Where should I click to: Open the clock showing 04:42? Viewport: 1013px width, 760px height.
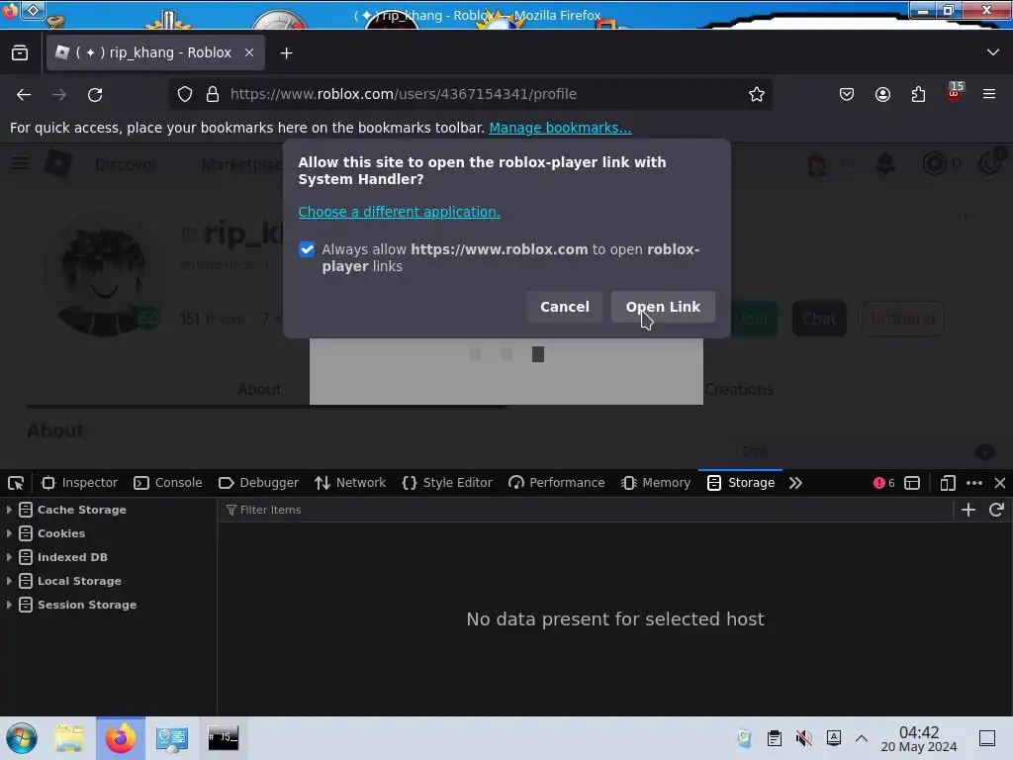(x=919, y=738)
